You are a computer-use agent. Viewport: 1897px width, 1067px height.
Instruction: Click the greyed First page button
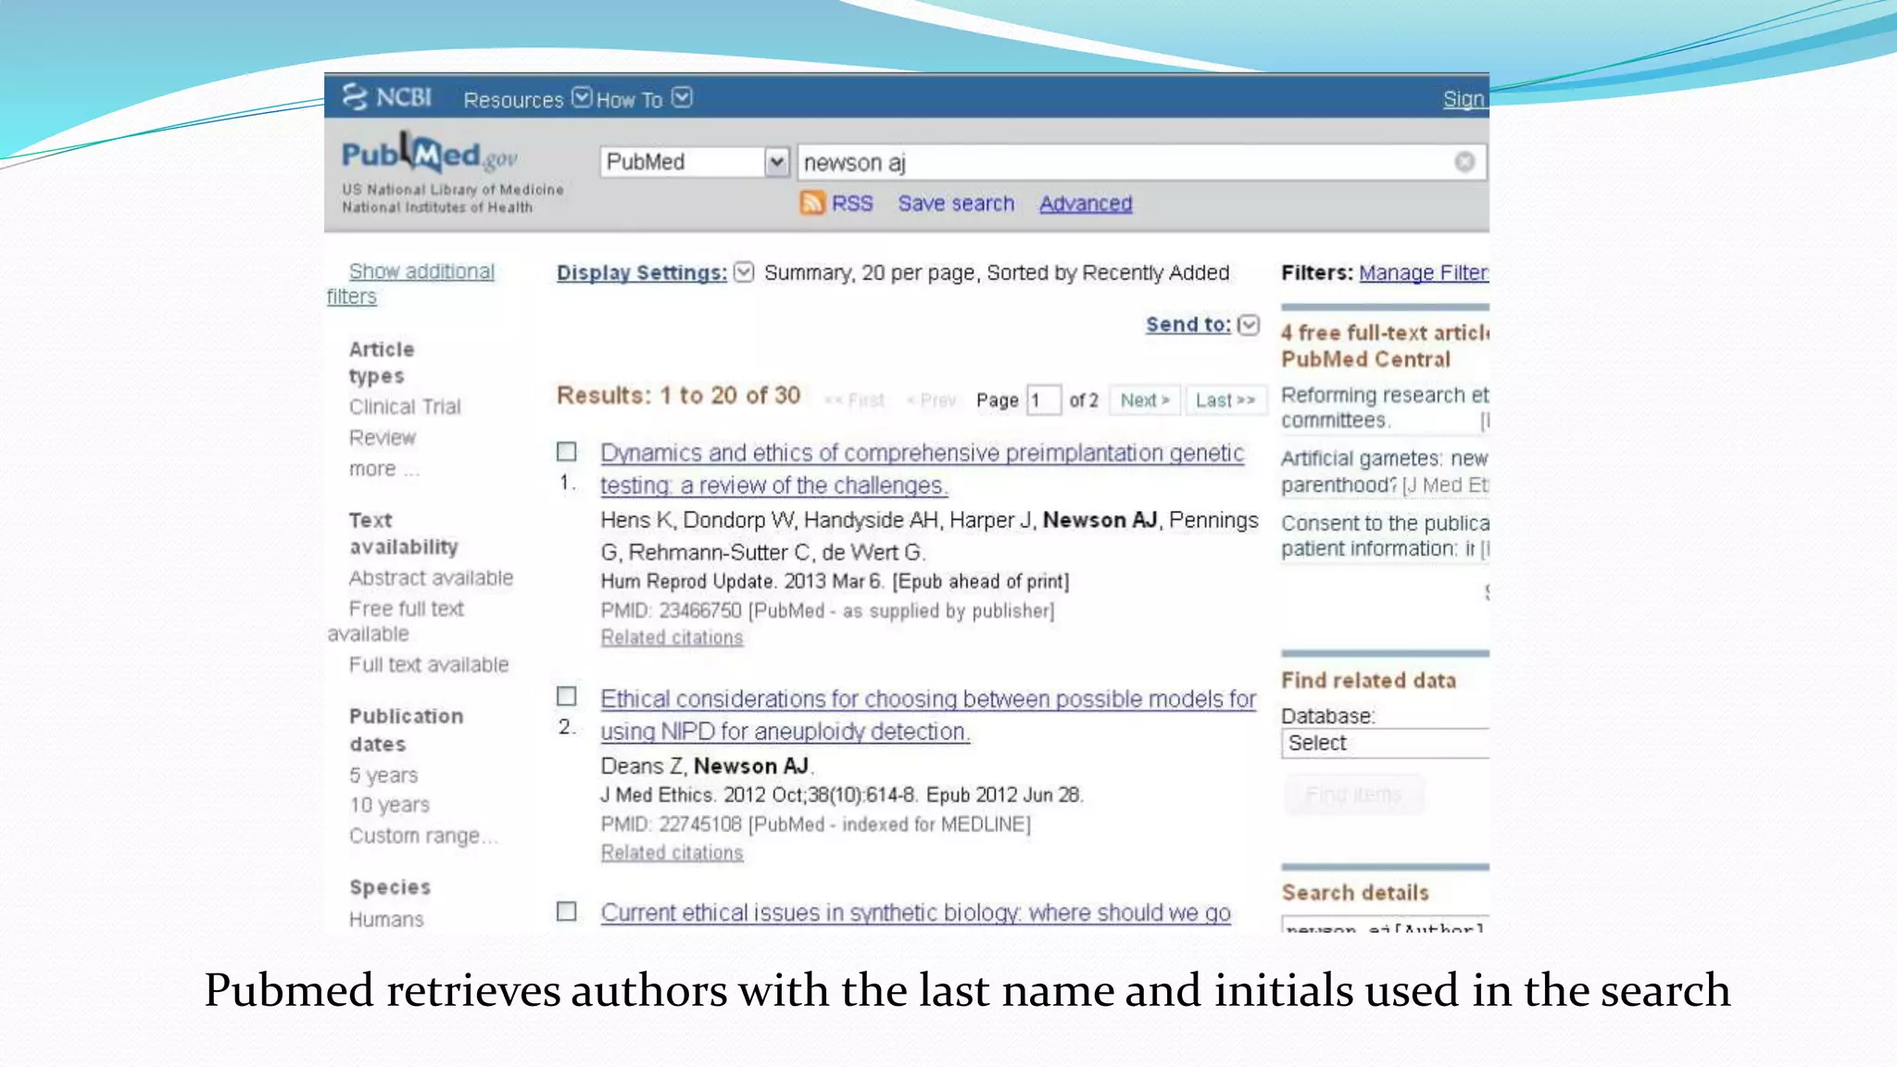pyautogui.click(x=854, y=400)
